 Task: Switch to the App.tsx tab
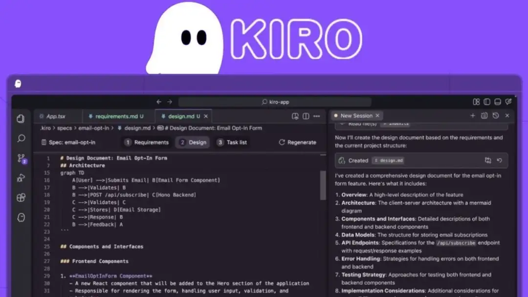pyautogui.click(x=56, y=116)
